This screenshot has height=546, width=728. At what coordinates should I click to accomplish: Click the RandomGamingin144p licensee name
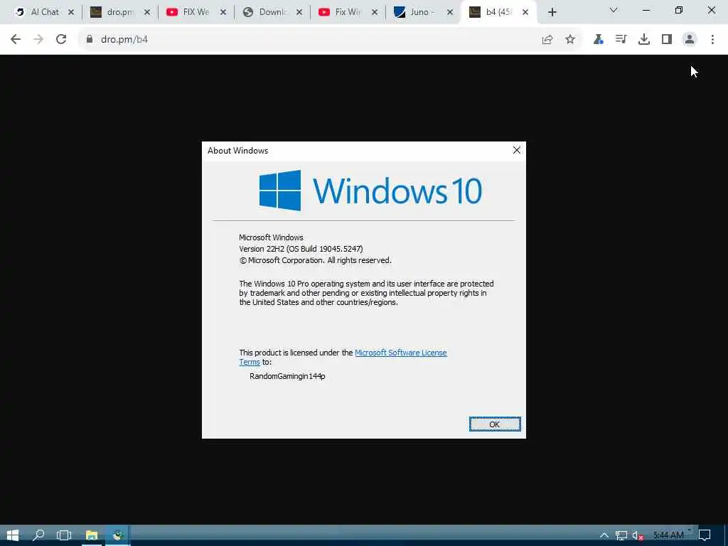287,376
